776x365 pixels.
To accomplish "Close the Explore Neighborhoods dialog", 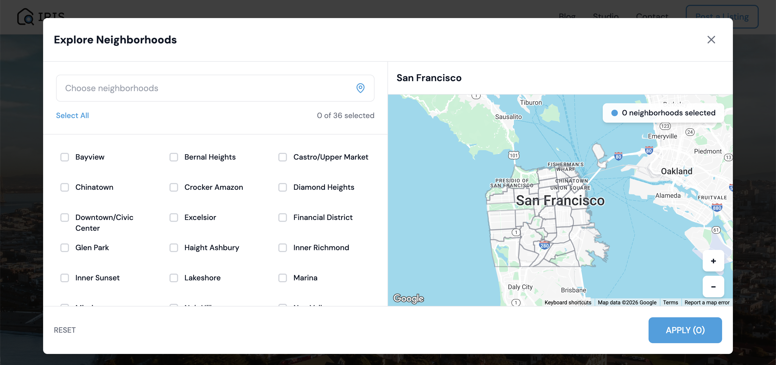I will [x=711, y=39].
